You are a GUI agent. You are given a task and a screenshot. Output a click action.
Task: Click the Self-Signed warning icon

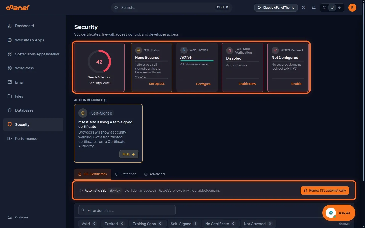83,113
